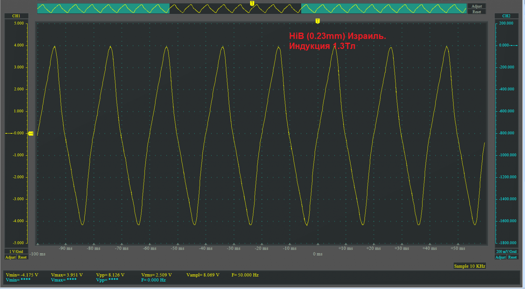Click the CH2 Vpp= **** reading
Screen dimensions: 525x289
pyautogui.click(x=107, y=280)
